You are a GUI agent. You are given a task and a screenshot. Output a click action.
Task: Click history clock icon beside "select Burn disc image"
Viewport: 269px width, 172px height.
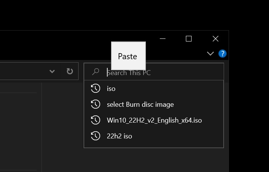click(96, 104)
